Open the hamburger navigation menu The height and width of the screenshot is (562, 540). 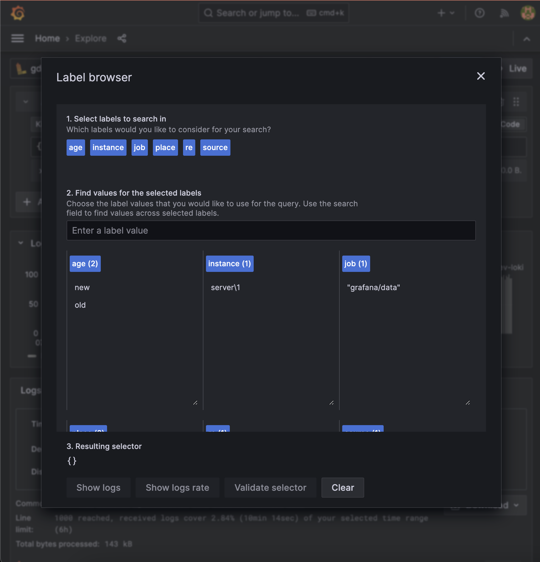tap(18, 38)
